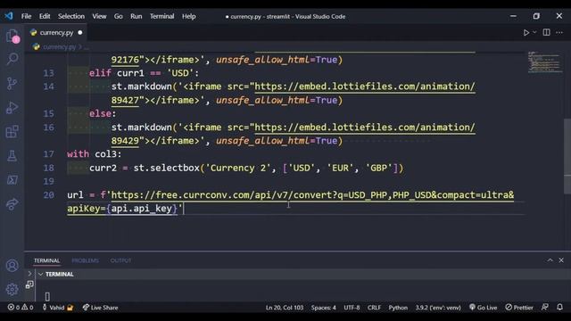Open the free.currconv.com URL link
The width and height of the screenshot is (571, 321).
tap(312, 195)
